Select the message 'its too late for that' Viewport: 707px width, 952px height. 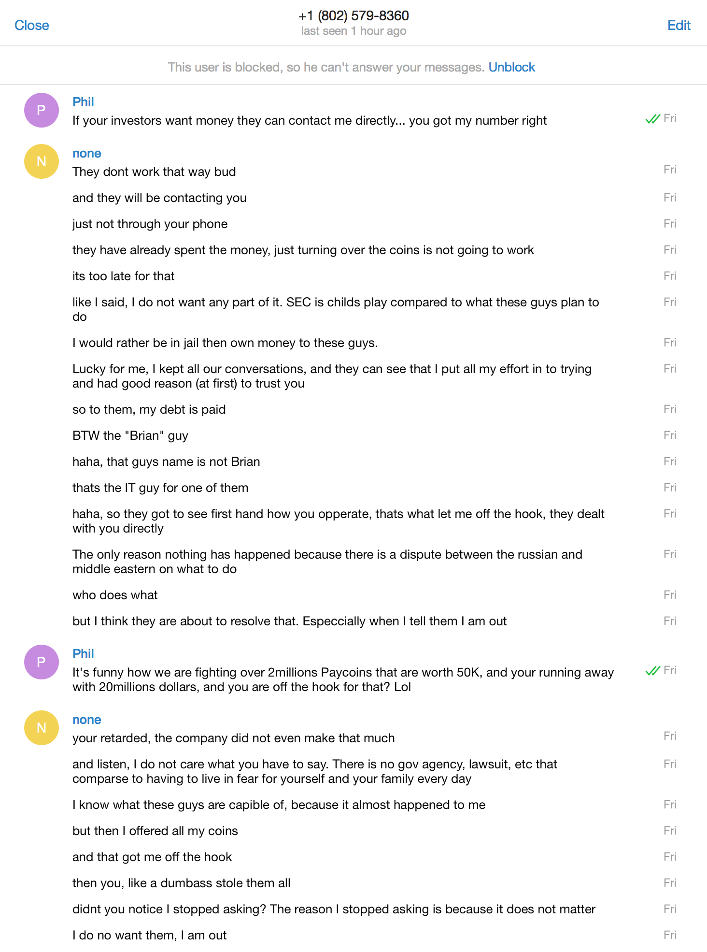(124, 276)
